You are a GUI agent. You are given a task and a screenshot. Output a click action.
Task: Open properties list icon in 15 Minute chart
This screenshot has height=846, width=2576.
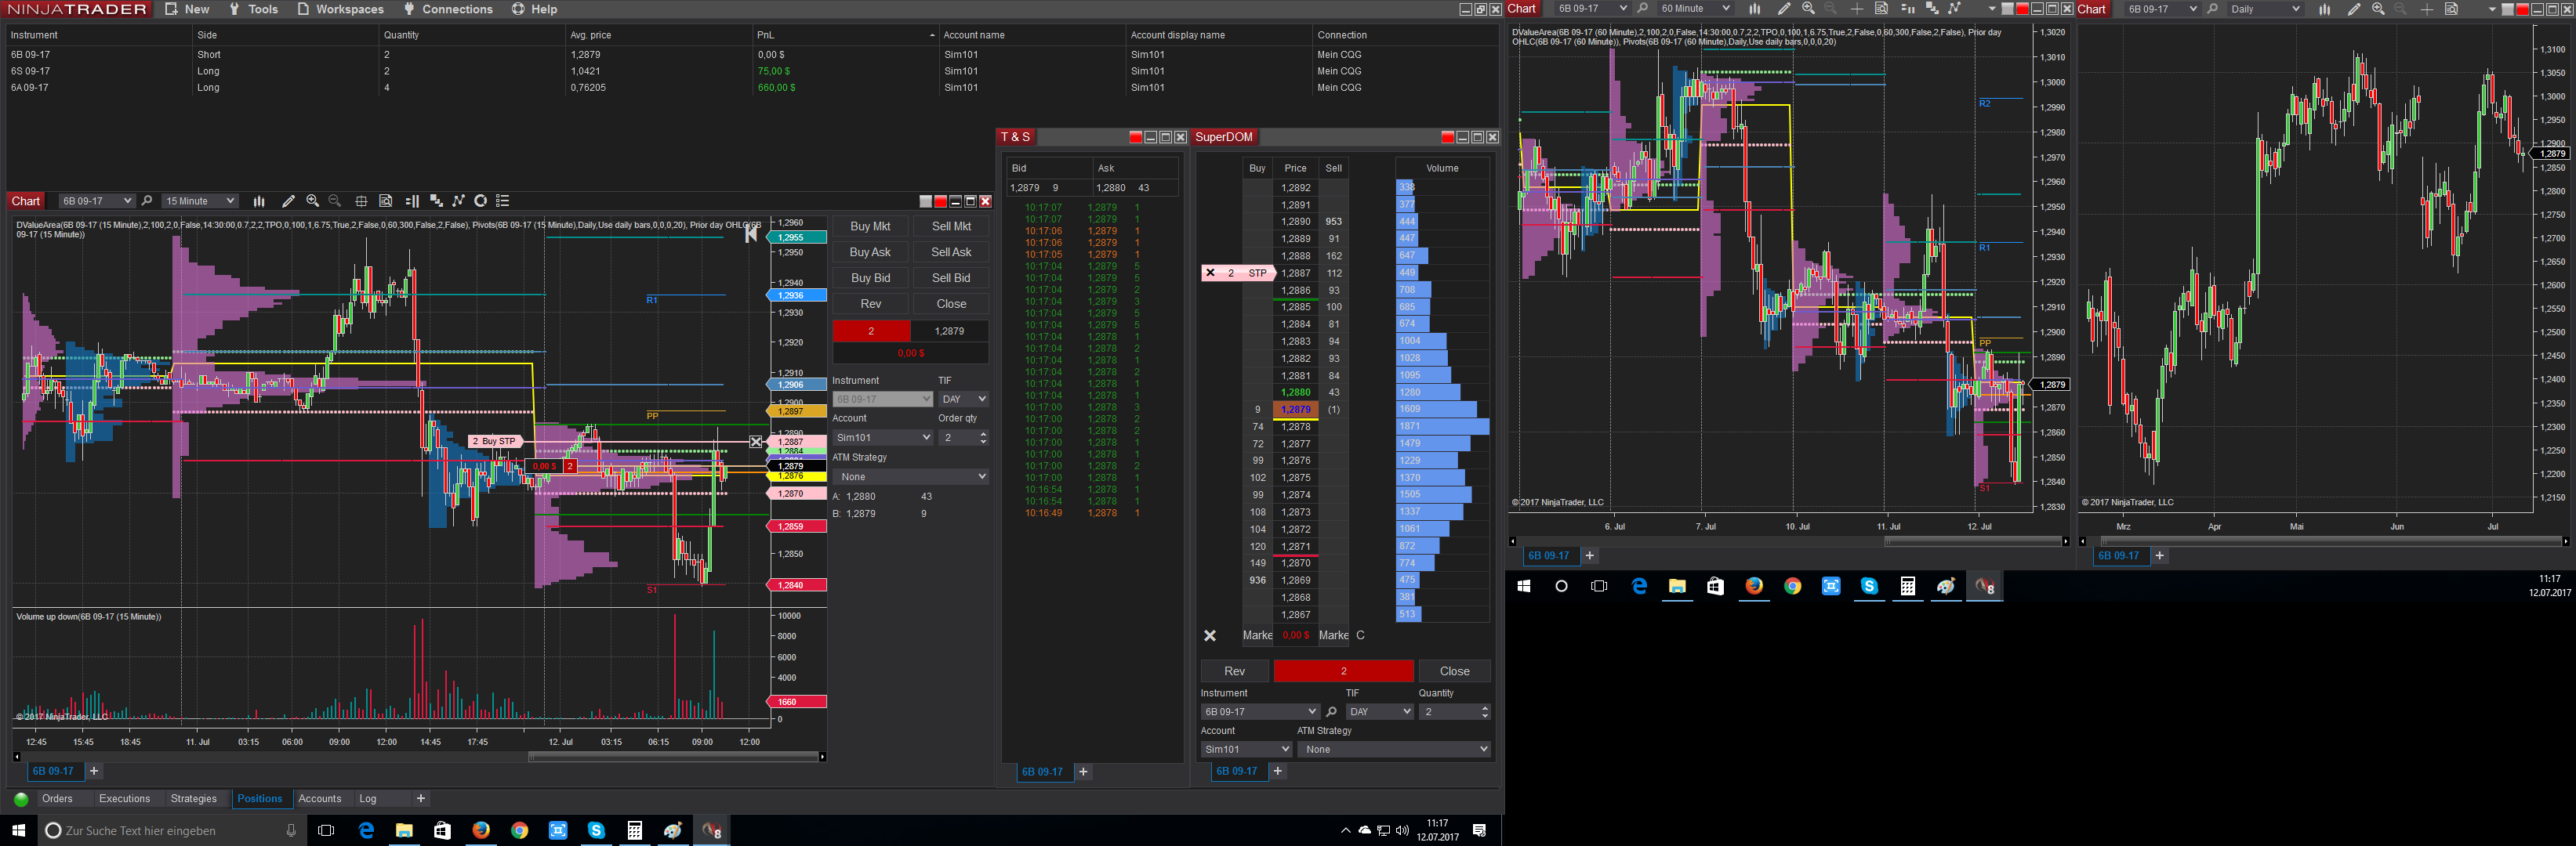(x=503, y=201)
